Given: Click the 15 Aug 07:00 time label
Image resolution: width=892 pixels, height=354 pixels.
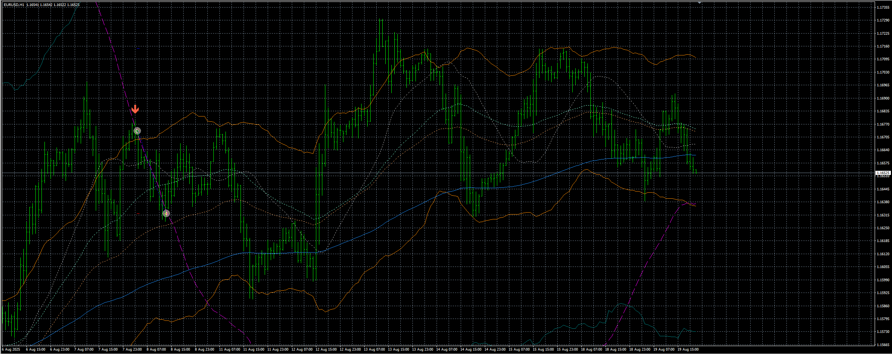Looking at the screenshot, I should (x=519, y=349).
